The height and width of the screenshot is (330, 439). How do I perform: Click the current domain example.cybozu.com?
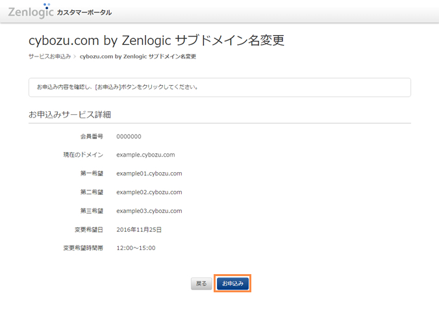[145, 155]
